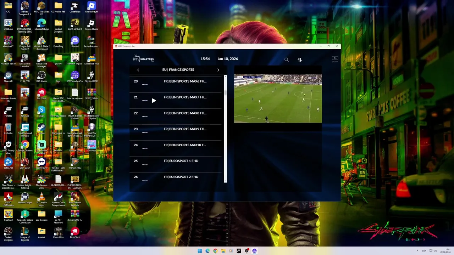Select channel FR| BEIN SPORTS MAX8
454x255 pixels.
[176, 116]
